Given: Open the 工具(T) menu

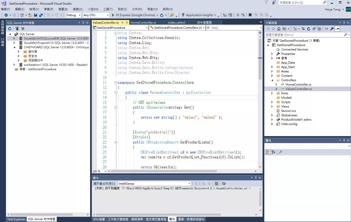Looking at the screenshot, I should (108, 9).
